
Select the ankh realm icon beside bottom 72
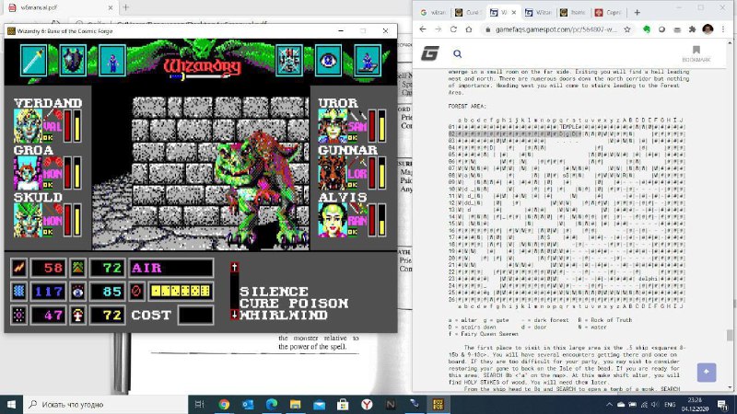coord(78,315)
